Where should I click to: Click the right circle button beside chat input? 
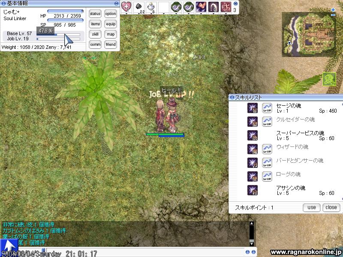pyautogui.click(x=253, y=252)
